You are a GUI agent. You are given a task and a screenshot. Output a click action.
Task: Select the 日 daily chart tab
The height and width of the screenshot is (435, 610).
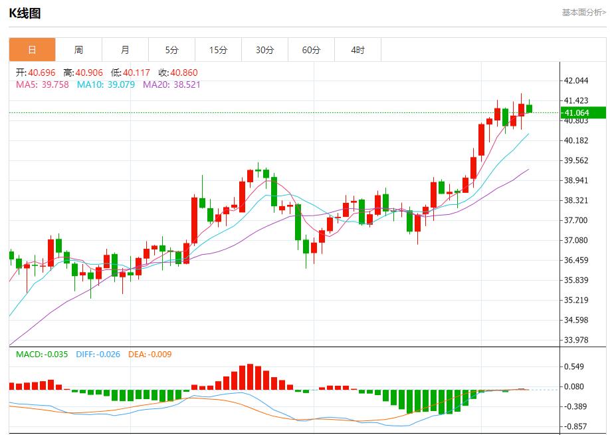[x=31, y=49]
